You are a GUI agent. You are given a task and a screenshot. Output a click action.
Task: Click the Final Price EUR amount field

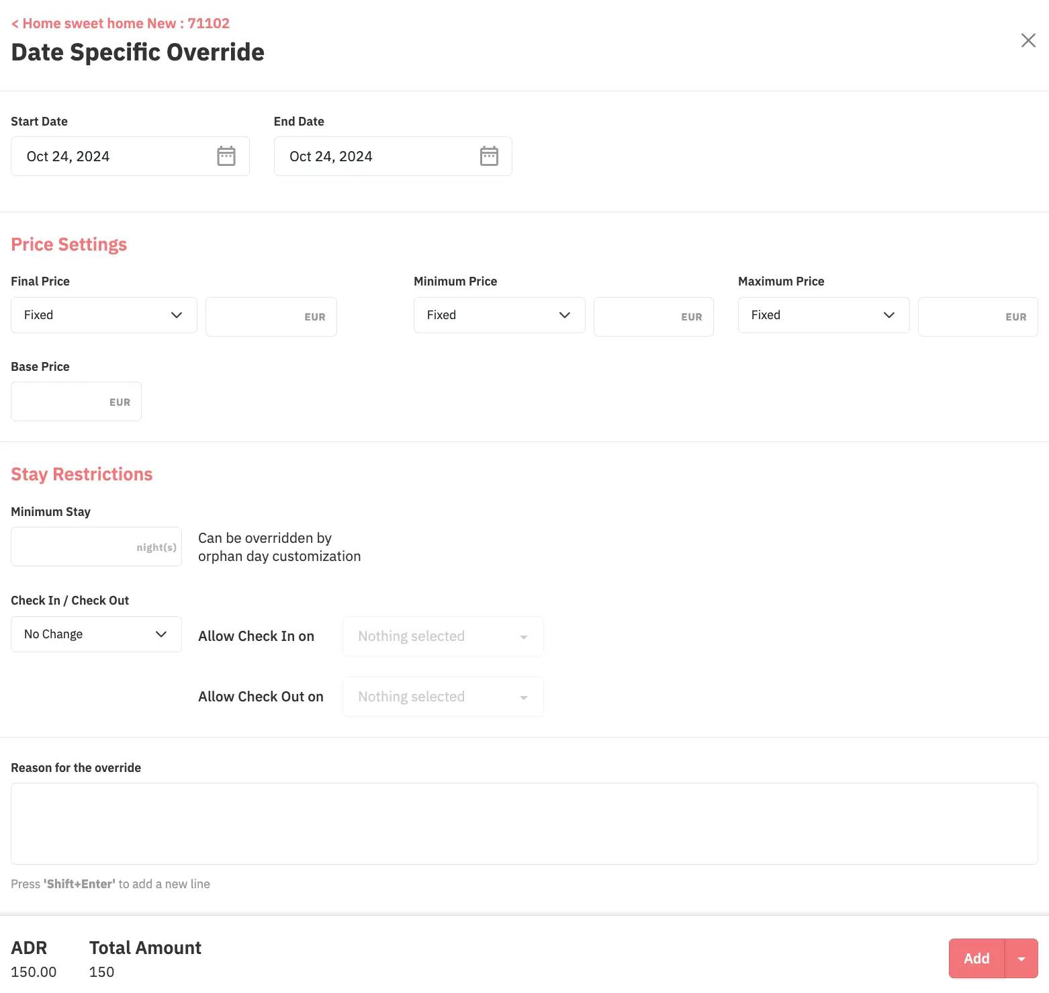pyautogui.click(x=271, y=316)
